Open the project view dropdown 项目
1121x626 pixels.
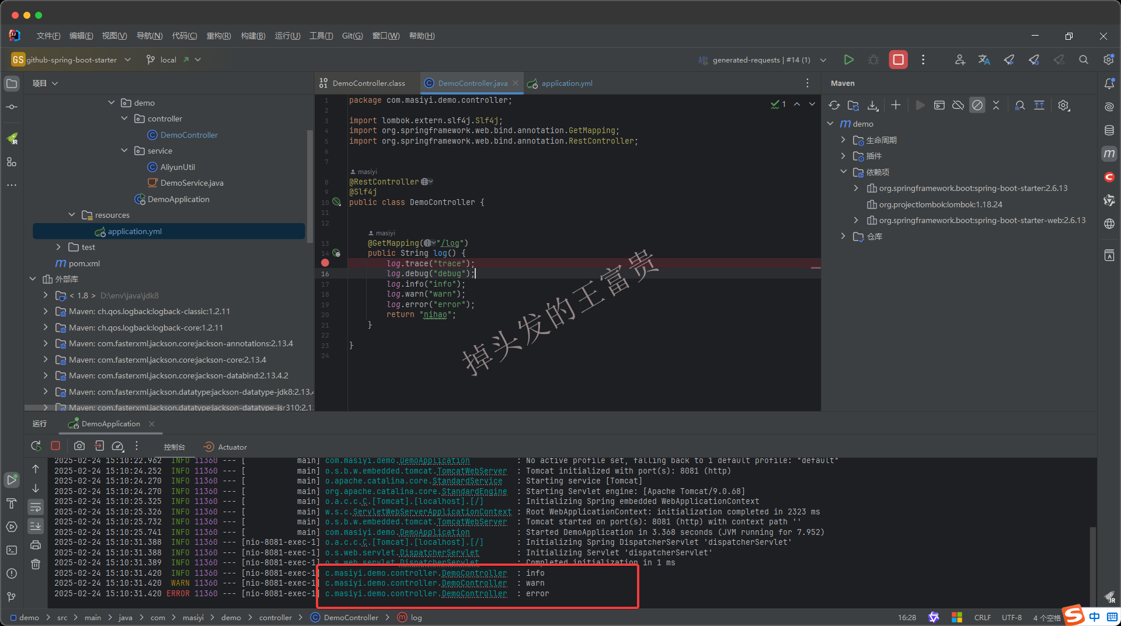[46, 84]
